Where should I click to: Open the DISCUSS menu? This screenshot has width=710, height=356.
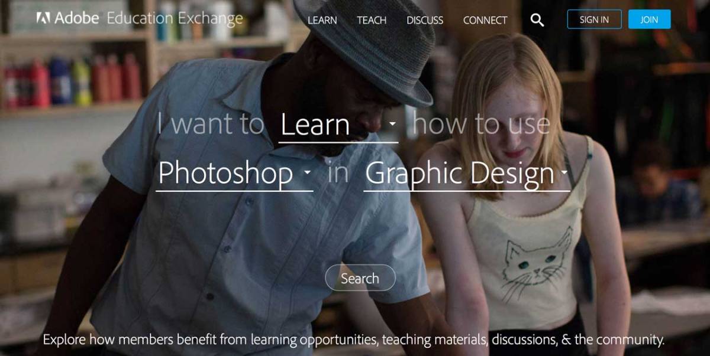click(x=425, y=20)
